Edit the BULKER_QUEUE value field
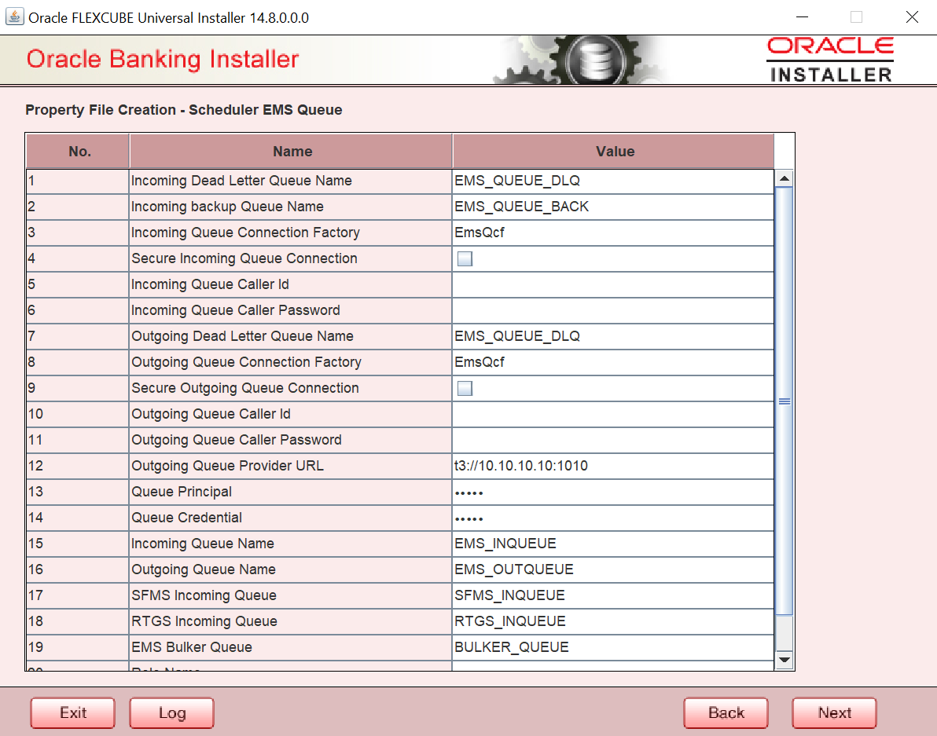Viewport: 937px width, 736px height. coord(613,648)
